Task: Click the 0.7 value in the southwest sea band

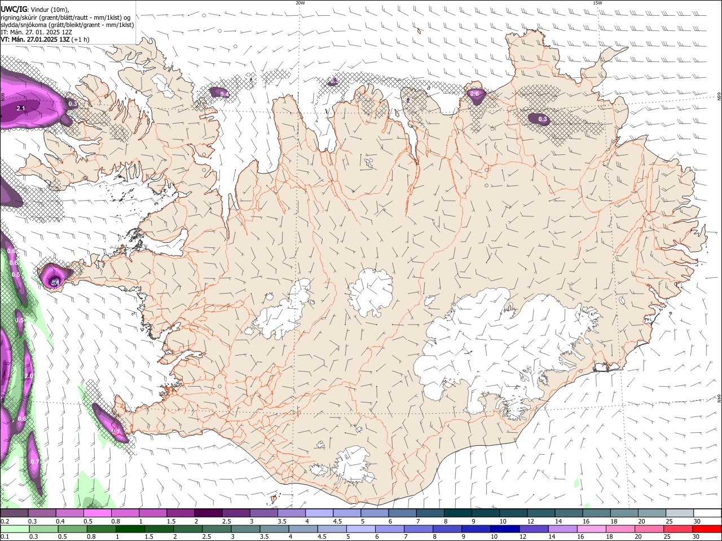Action: click(35, 462)
